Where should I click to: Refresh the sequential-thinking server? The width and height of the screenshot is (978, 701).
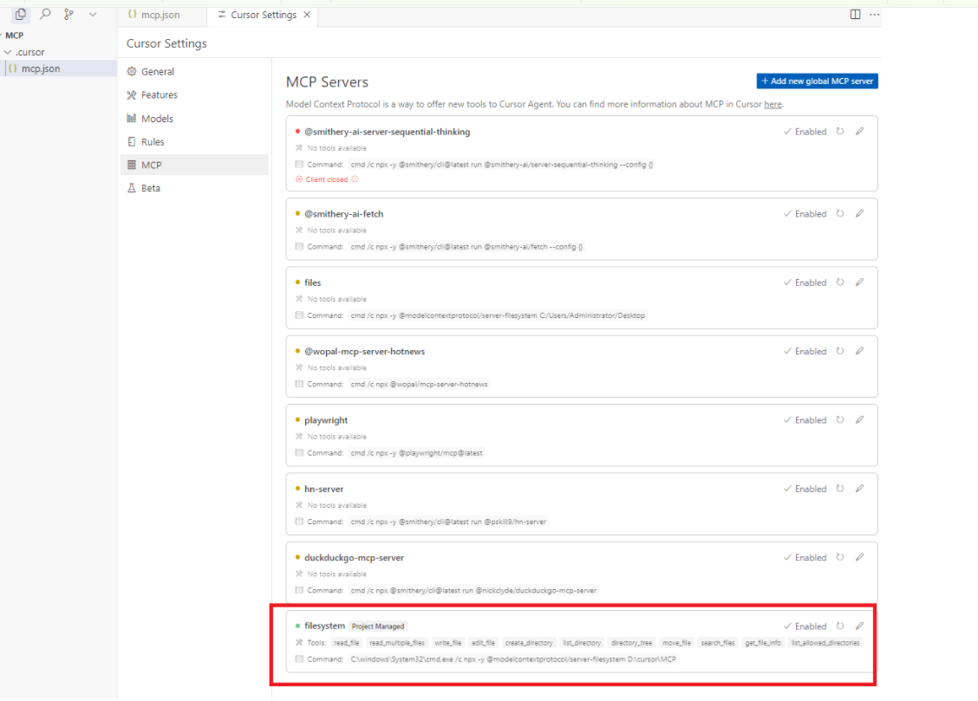[x=840, y=132]
